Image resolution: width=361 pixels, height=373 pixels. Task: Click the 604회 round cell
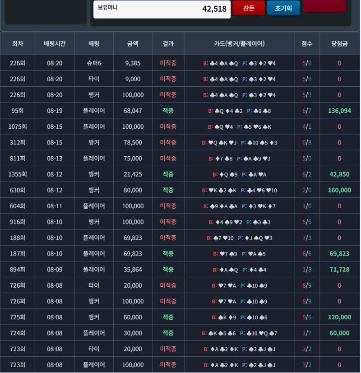(x=18, y=206)
